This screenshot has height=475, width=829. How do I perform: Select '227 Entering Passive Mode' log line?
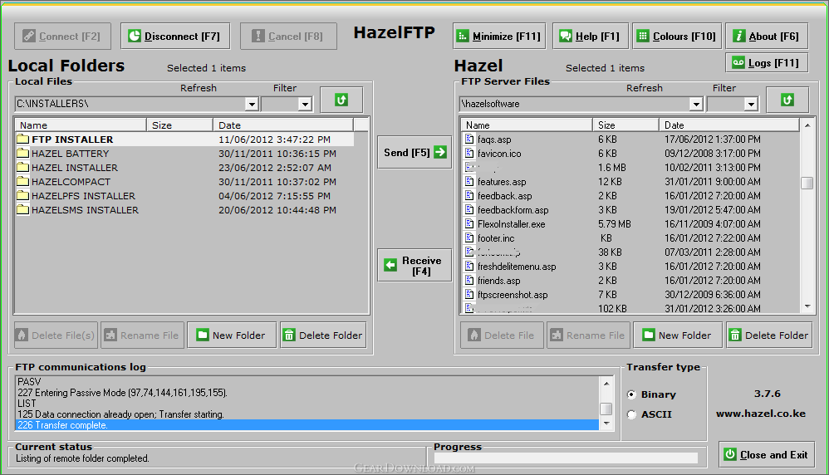pos(307,393)
